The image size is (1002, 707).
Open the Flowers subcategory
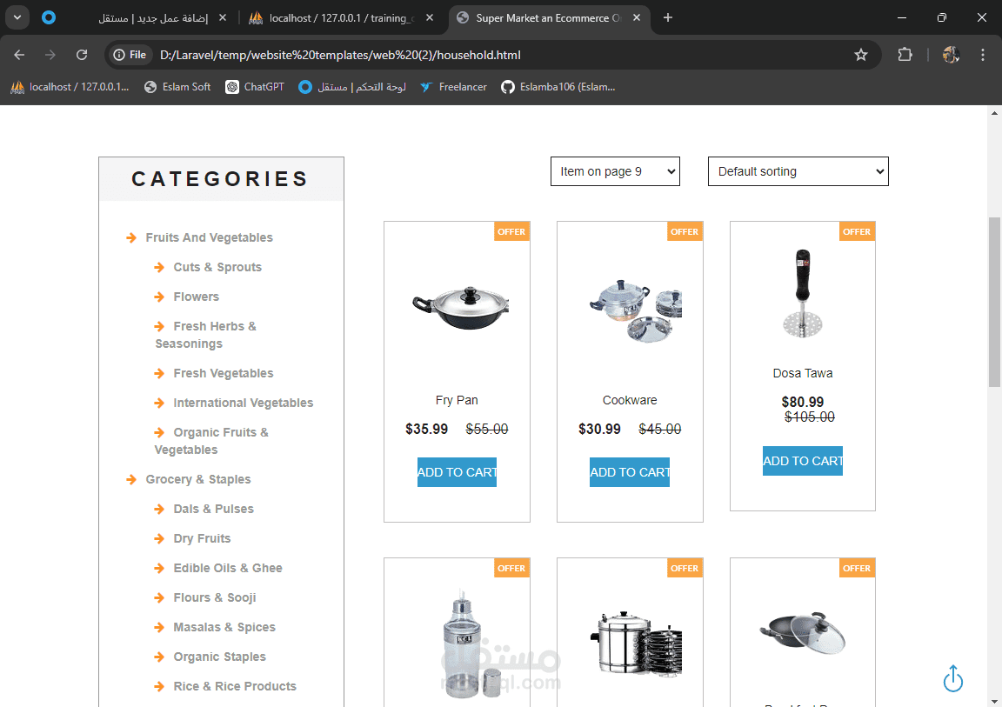coord(197,297)
